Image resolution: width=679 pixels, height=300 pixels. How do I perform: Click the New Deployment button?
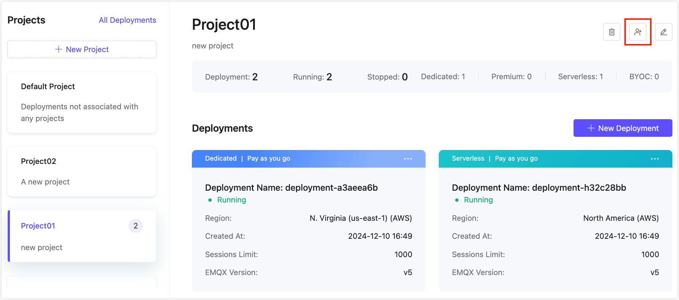tap(623, 128)
